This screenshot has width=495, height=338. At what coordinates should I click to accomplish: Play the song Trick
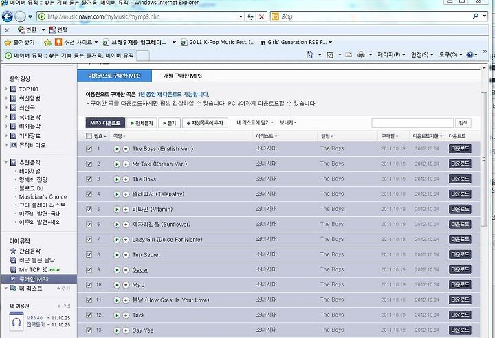[117, 315]
